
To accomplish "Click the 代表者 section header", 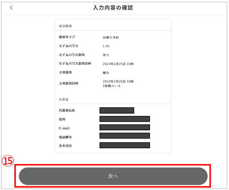I will coord(64,99).
